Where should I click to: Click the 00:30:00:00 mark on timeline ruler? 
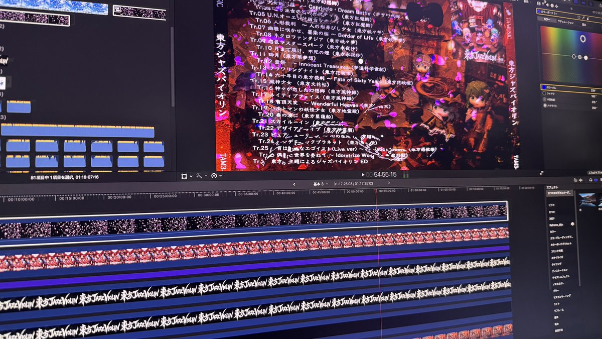(x=208, y=194)
